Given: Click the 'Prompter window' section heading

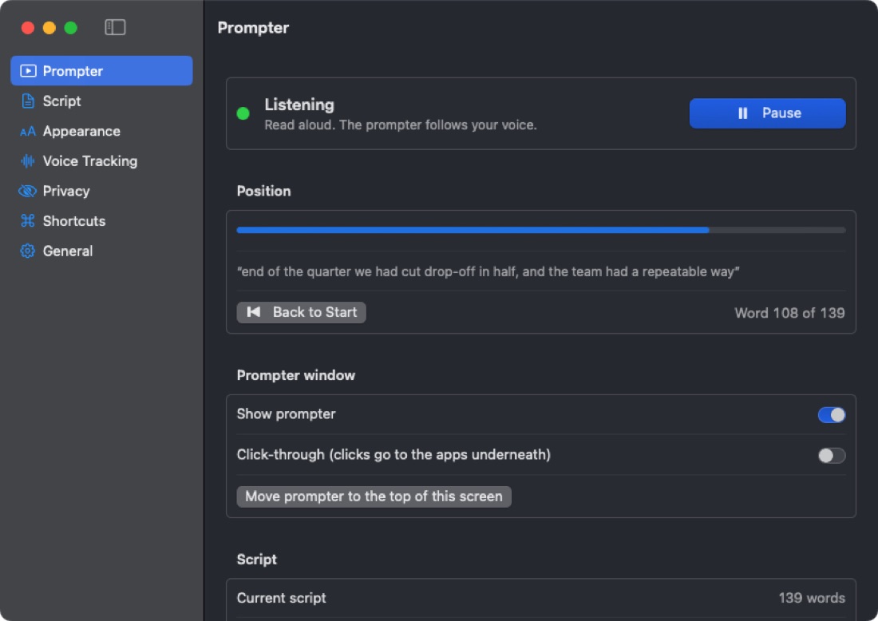Looking at the screenshot, I should coord(295,375).
